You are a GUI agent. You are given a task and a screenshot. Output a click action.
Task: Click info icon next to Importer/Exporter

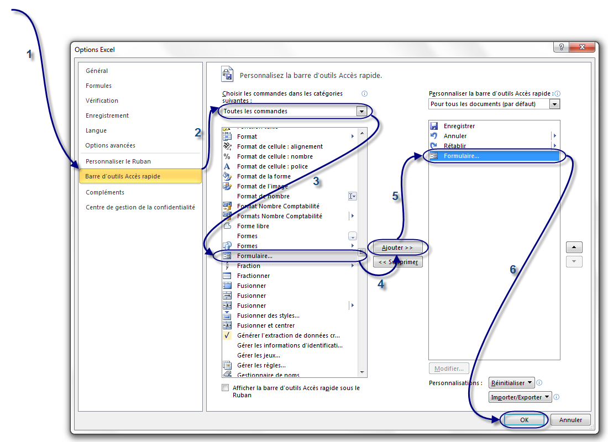[x=557, y=397]
